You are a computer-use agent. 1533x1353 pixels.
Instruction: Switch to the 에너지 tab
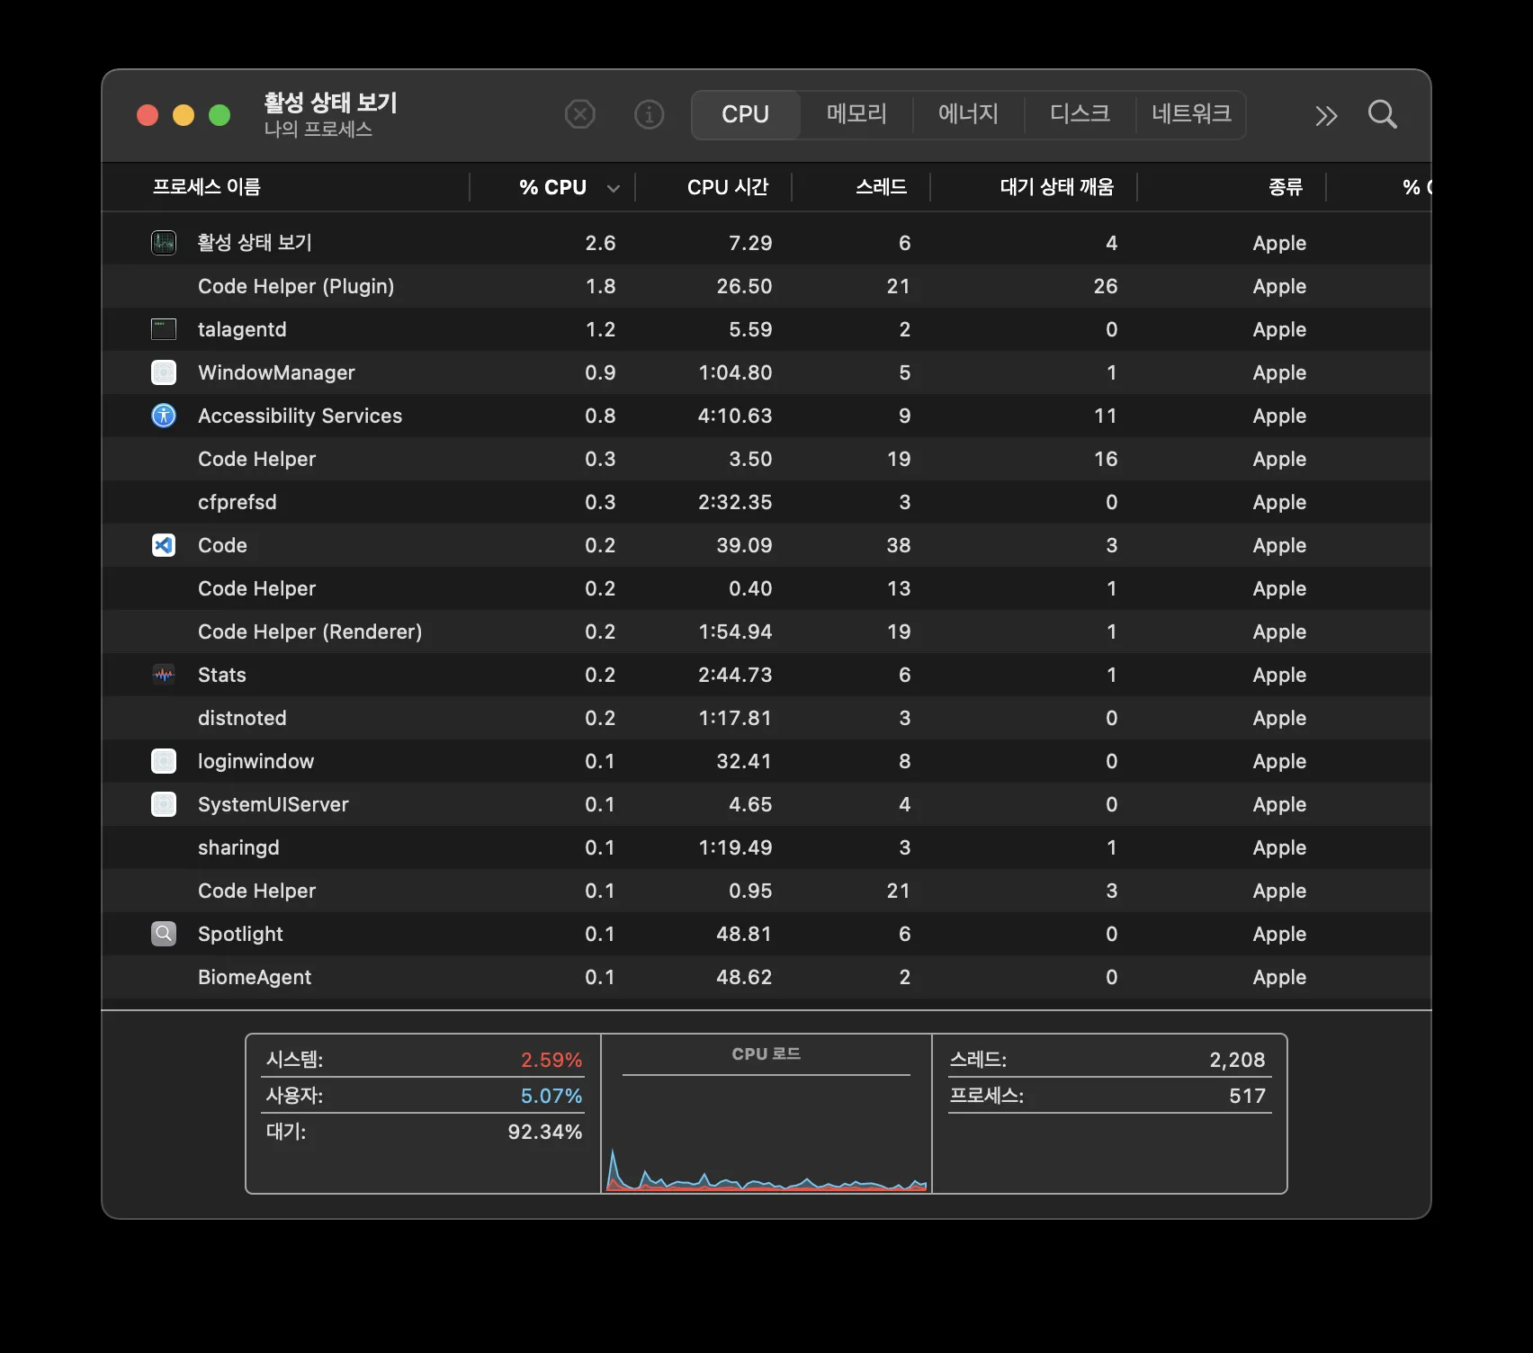click(968, 115)
